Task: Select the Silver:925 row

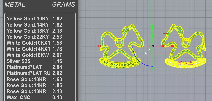Action: coord(35,61)
